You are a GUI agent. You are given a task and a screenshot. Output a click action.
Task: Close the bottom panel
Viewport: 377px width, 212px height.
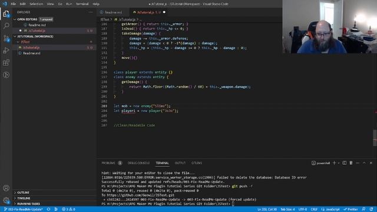click(371, 163)
